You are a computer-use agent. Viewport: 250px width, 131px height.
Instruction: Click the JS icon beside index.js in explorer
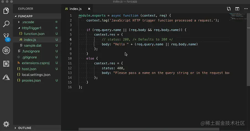coord(21,40)
